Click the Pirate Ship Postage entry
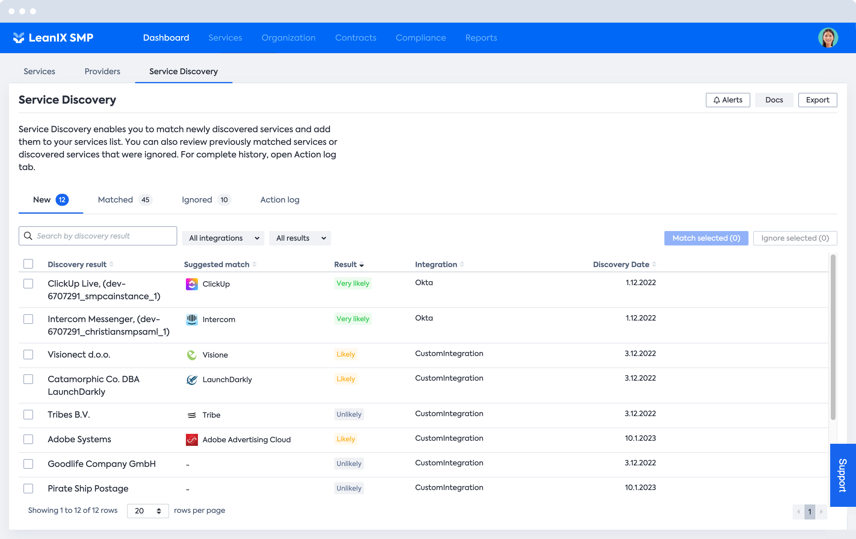This screenshot has width=856, height=539. coord(88,489)
